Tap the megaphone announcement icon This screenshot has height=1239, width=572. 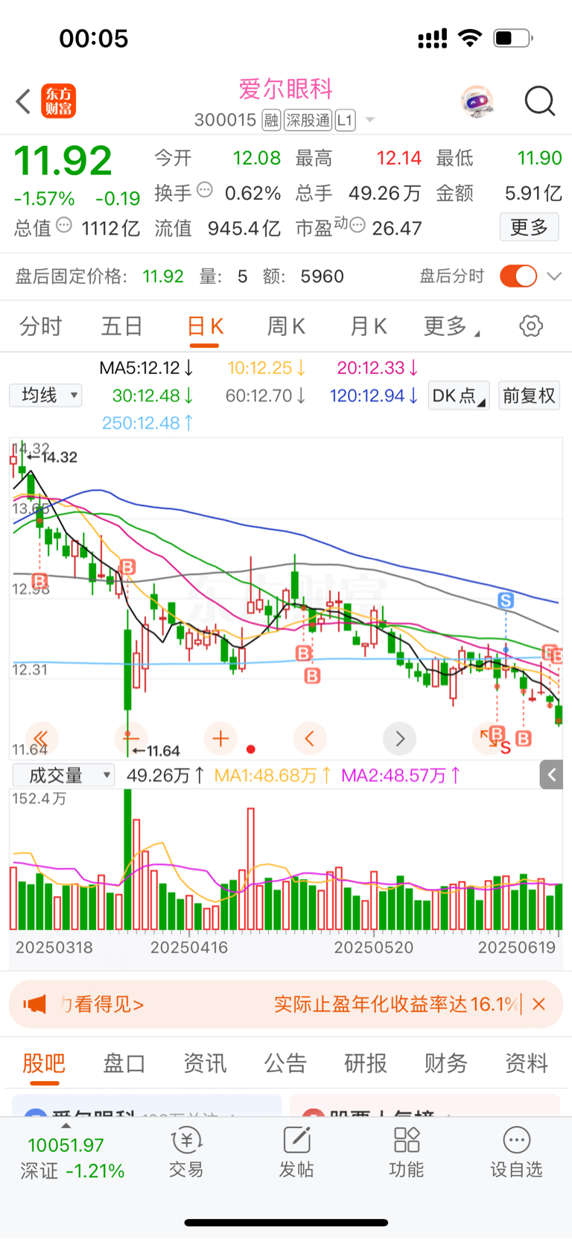coord(35,1004)
